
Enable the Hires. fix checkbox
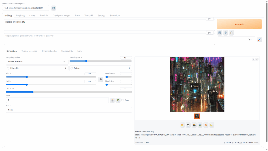click(8, 68)
